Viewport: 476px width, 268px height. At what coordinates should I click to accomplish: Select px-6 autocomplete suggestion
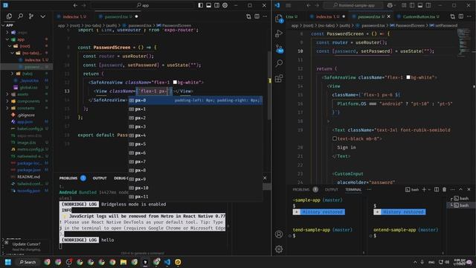pos(195,153)
